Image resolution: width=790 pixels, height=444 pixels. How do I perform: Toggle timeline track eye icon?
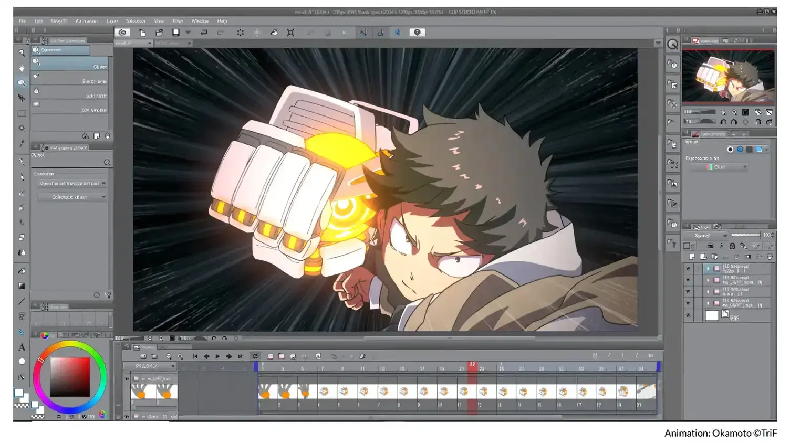(127, 378)
